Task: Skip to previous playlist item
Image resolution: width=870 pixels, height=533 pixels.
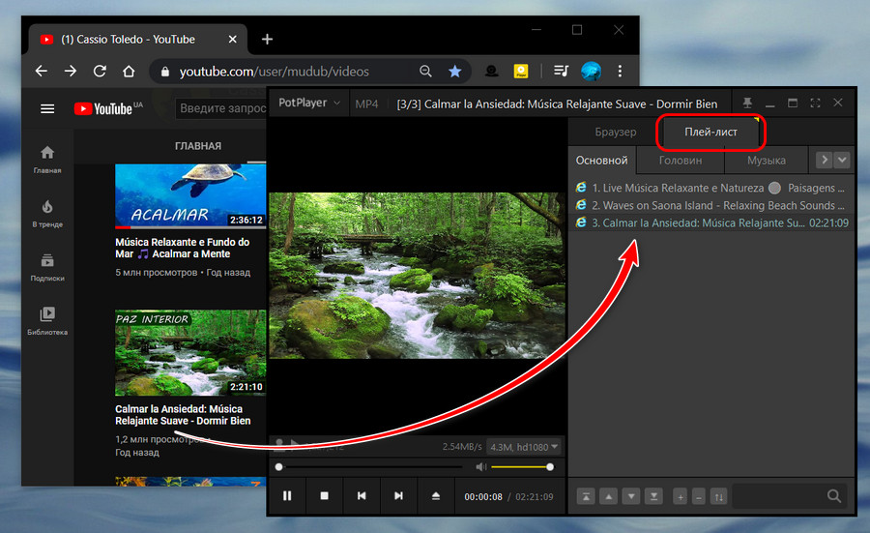Action: pos(362,496)
